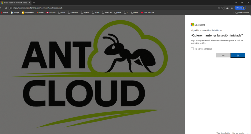Expand the uniminuto bookmarks folder
The width and height of the screenshot is (251, 134).
click(73, 13)
